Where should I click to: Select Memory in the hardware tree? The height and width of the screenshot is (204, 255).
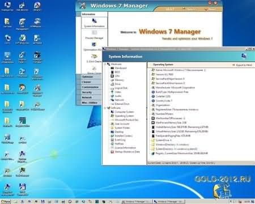tap(117, 80)
